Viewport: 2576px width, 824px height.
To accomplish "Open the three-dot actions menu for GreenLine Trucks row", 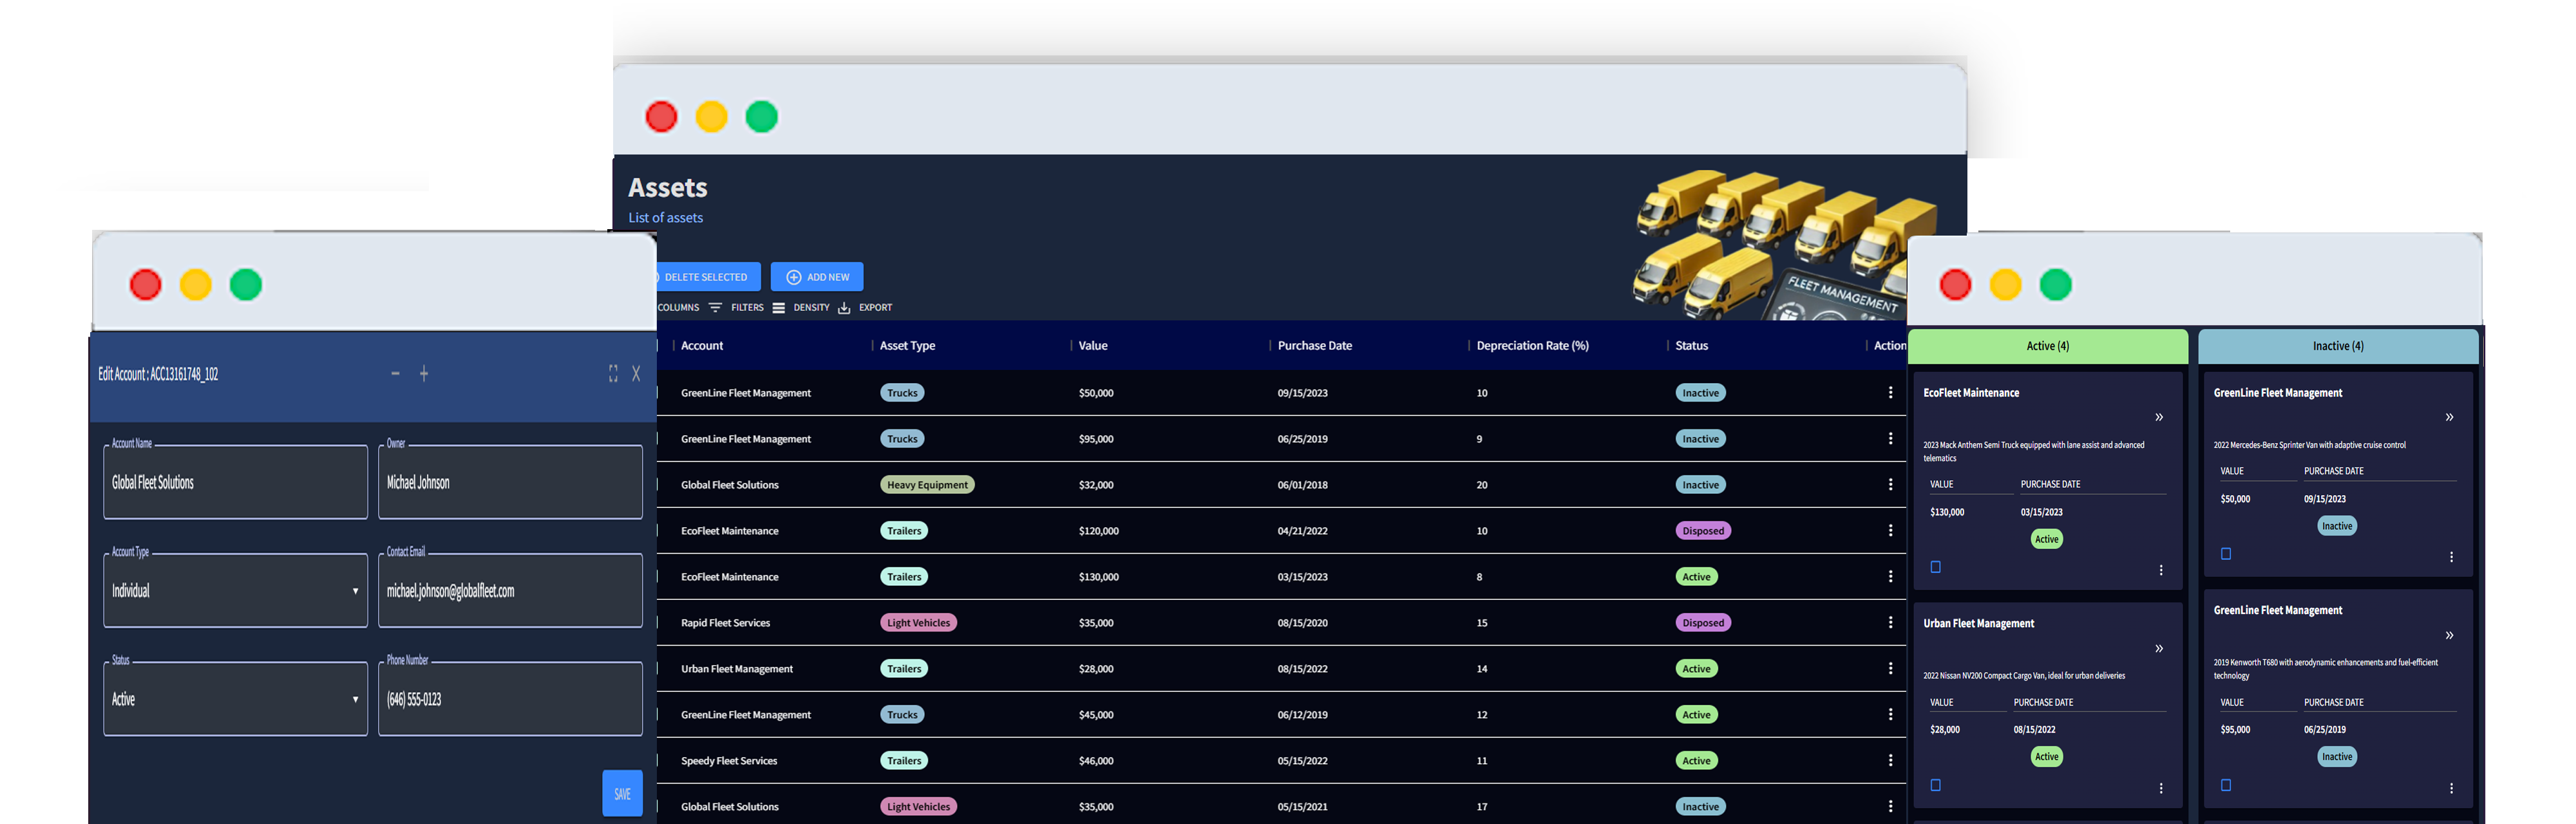I will [x=1891, y=393].
